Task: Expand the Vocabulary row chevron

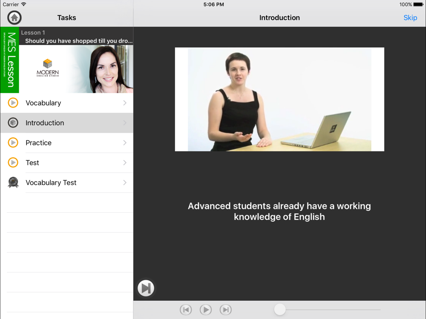Action: click(125, 103)
